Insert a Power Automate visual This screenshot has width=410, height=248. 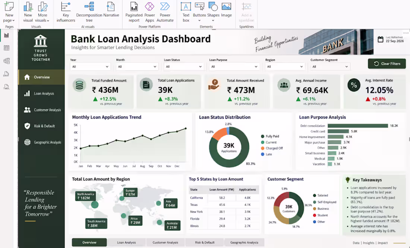click(165, 12)
